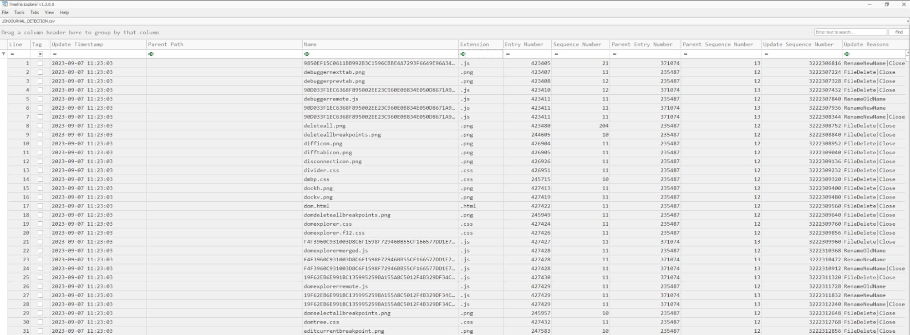Tick the Tag checkbox for line 1
This screenshot has width=910, height=335.
[x=40, y=63]
